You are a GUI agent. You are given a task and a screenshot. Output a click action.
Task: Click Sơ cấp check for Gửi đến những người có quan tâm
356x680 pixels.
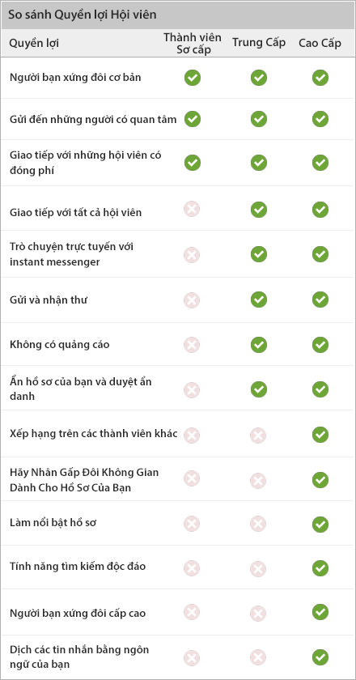[x=193, y=119]
